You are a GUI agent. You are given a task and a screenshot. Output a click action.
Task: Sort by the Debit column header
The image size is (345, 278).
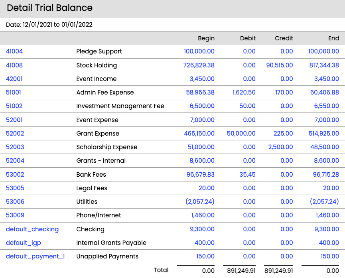coord(248,38)
